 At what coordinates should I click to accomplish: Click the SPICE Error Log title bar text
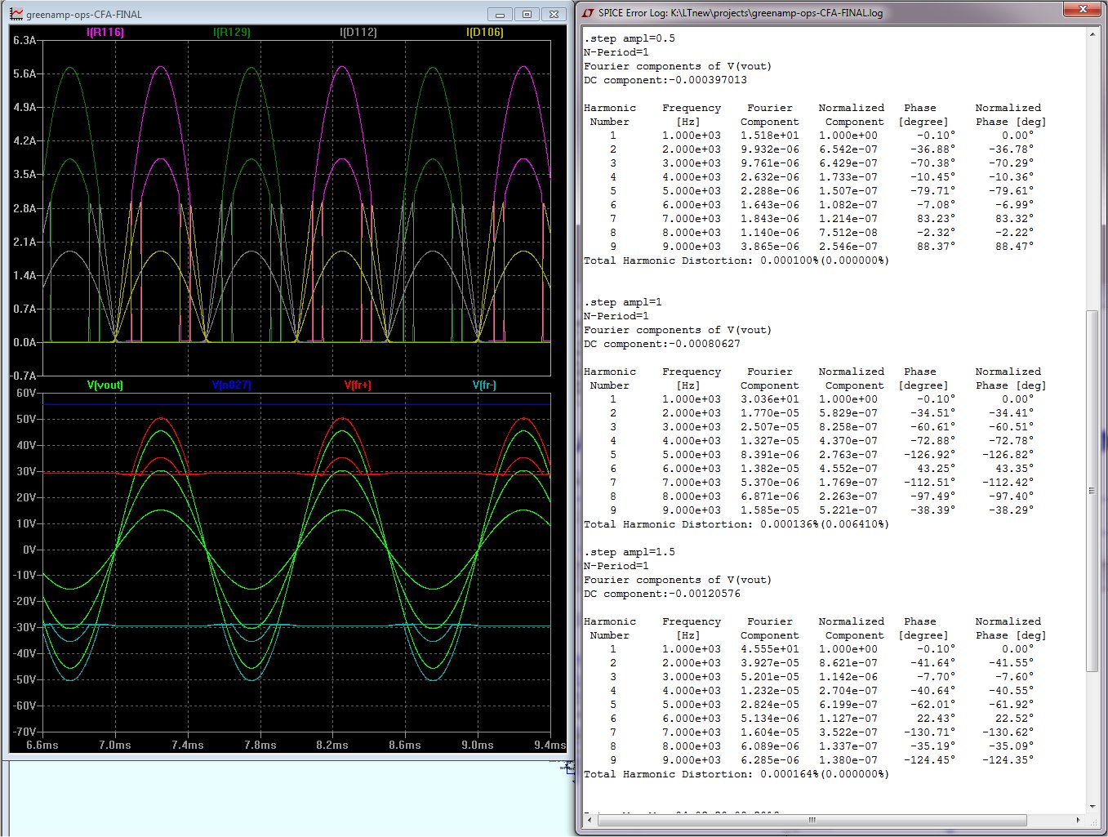click(x=741, y=13)
